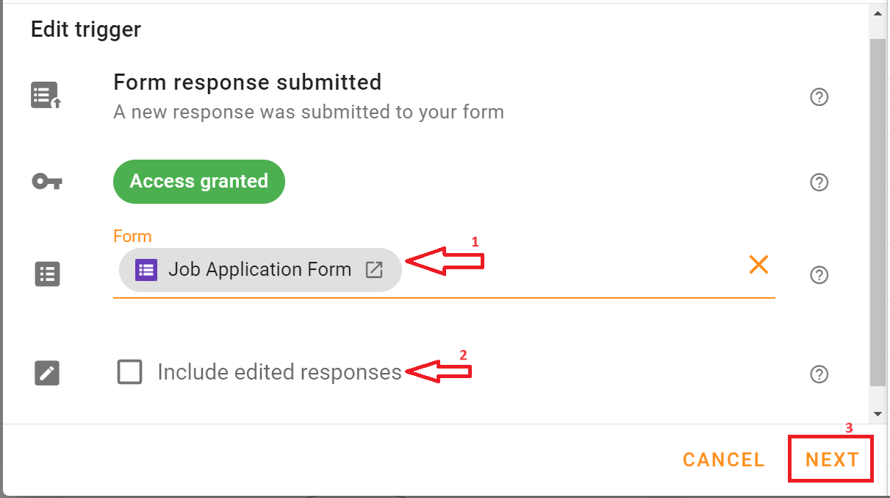Click the key access icon
This screenshot has height=498, width=890.
(x=47, y=182)
